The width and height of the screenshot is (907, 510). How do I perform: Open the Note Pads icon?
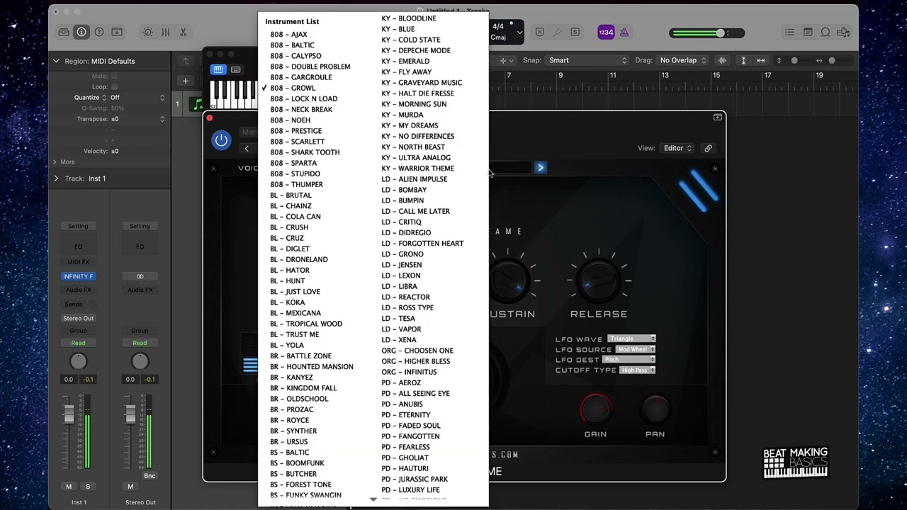[x=808, y=32]
